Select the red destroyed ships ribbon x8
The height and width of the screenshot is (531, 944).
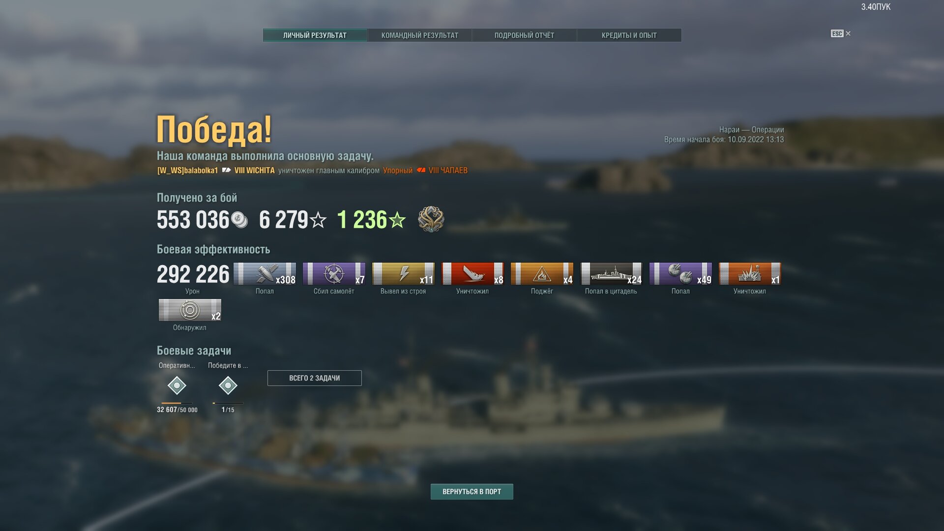(x=472, y=274)
